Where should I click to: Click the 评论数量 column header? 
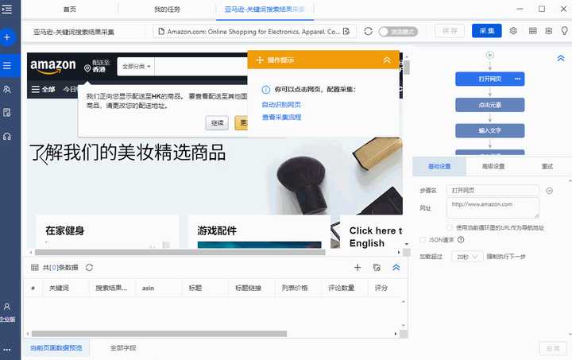click(x=341, y=288)
